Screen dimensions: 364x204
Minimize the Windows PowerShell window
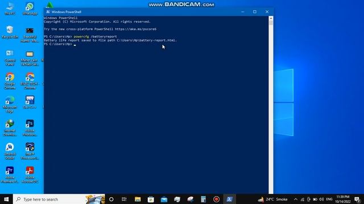point(243,12)
